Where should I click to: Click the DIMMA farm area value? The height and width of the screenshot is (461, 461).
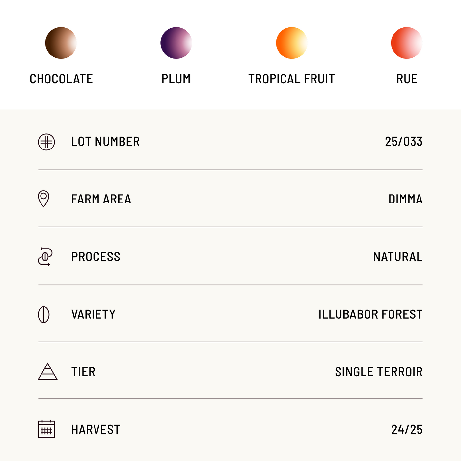coord(405,199)
